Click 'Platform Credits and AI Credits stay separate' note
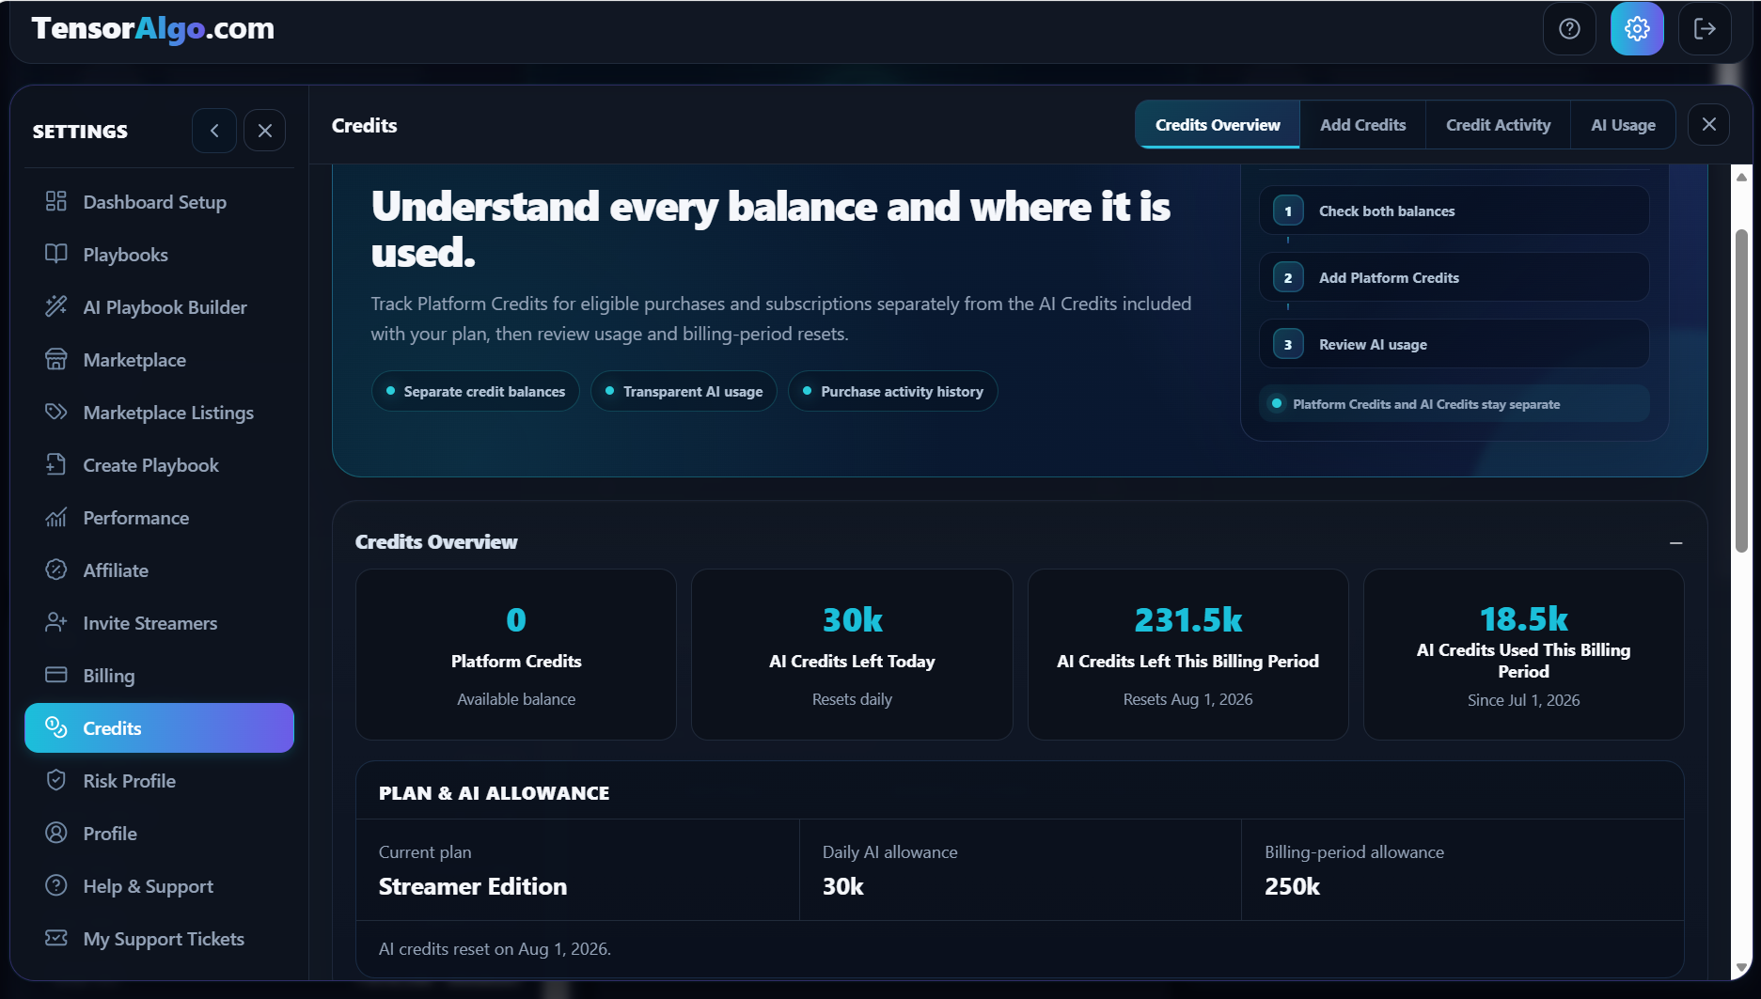 (1454, 404)
